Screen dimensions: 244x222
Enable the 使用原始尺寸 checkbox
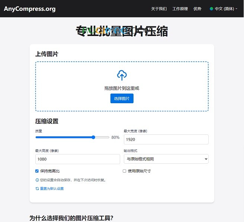tap(124, 171)
